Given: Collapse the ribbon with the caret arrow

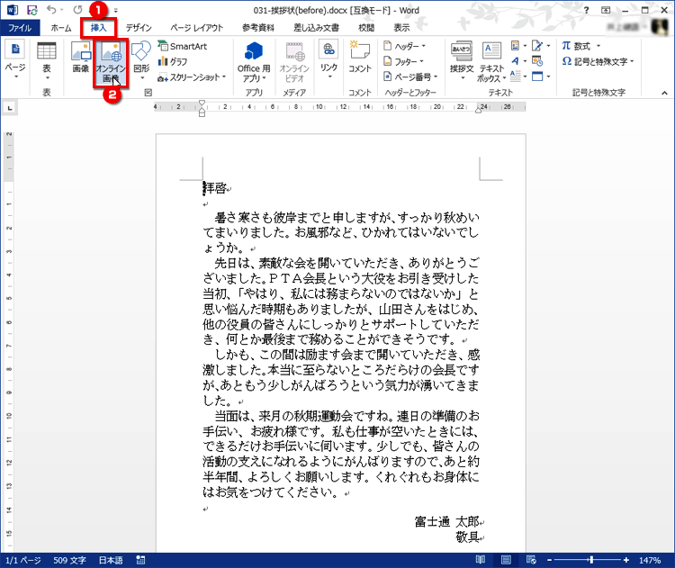Looking at the screenshot, I should [x=664, y=93].
